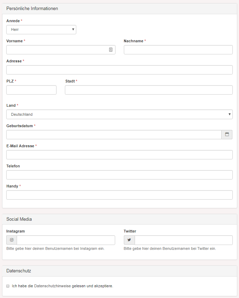The height and width of the screenshot is (298, 239).
Task: Focus the Twitter username field
Action: pyautogui.click(x=183, y=240)
